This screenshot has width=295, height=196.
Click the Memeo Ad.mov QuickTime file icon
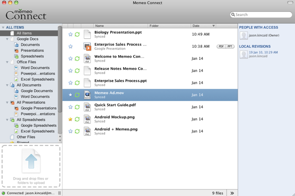click(87, 95)
